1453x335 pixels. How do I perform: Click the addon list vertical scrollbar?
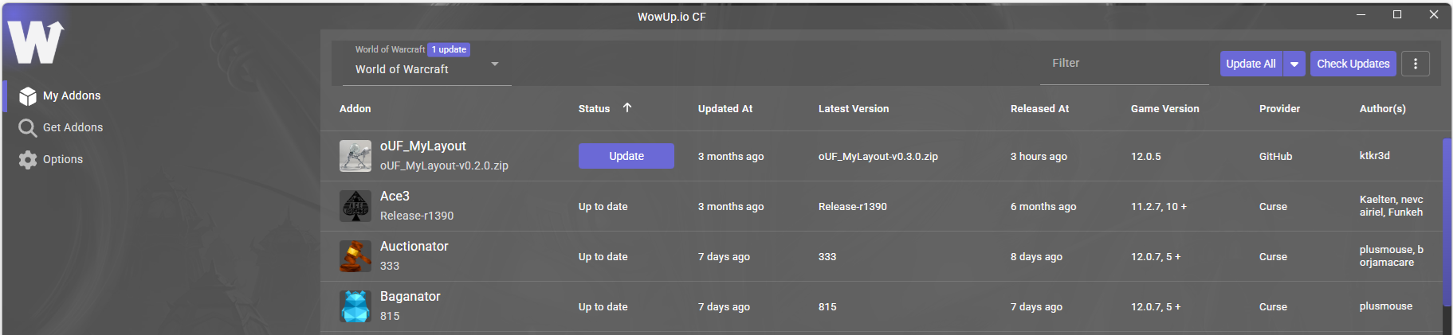pos(1447,223)
